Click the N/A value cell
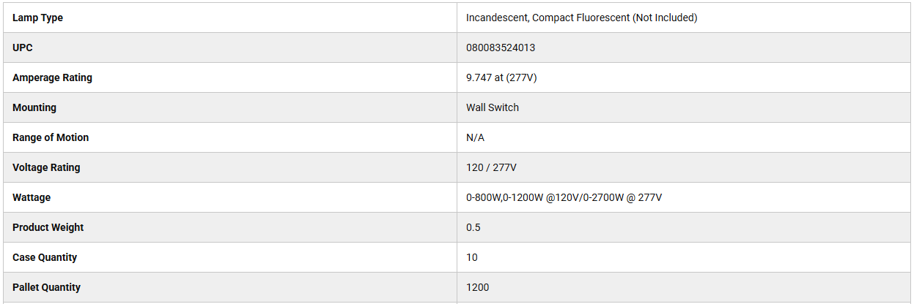 [475, 137]
